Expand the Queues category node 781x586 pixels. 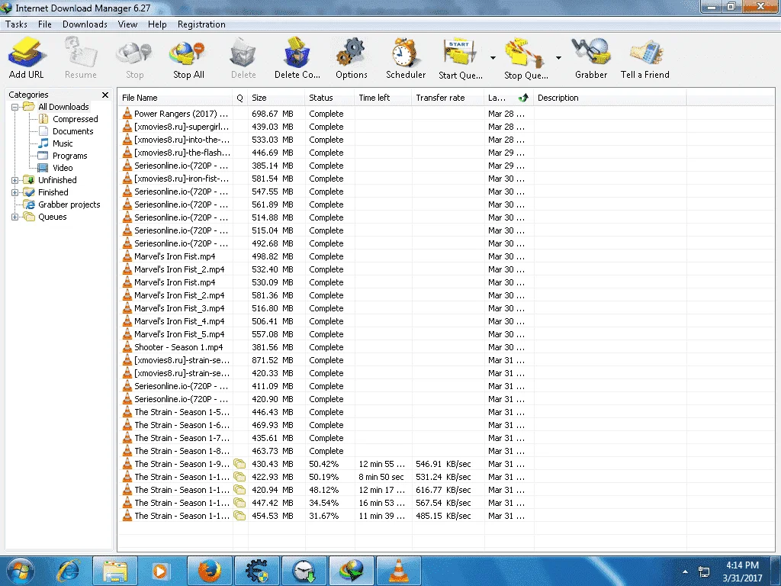tap(15, 217)
